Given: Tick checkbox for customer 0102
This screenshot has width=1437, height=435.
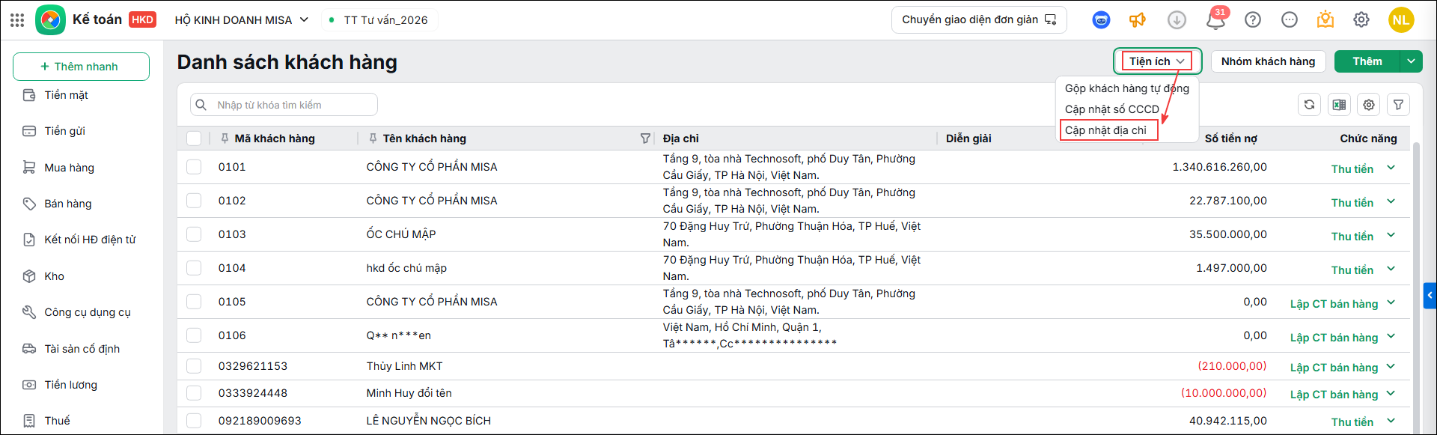Looking at the screenshot, I should pyautogui.click(x=194, y=201).
